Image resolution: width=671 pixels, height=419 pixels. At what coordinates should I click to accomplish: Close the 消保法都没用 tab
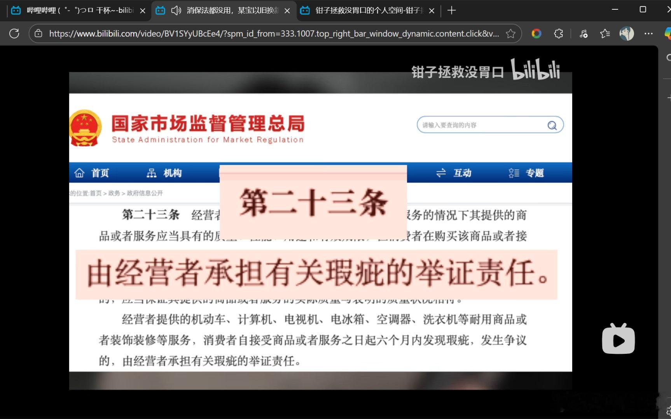pos(287,11)
